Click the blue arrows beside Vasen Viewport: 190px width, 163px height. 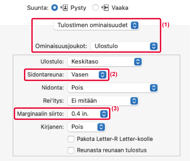click(103, 75)
